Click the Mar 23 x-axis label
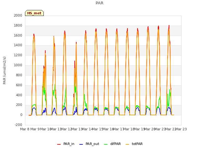 pyautogui.click(x=181, y=129)
